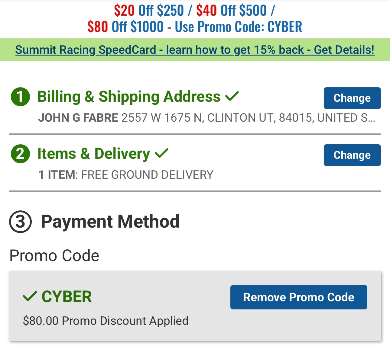Image resolution: width=390 pixels, height=355 pixels.
Task: Click the John G Fabre address summary
Action: click(x=206, y=118)
